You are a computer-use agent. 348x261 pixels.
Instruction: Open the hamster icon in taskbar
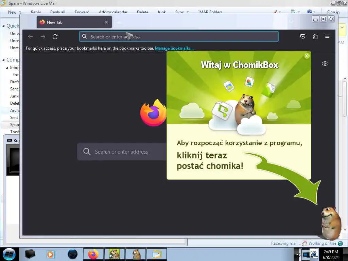[136, 254]
